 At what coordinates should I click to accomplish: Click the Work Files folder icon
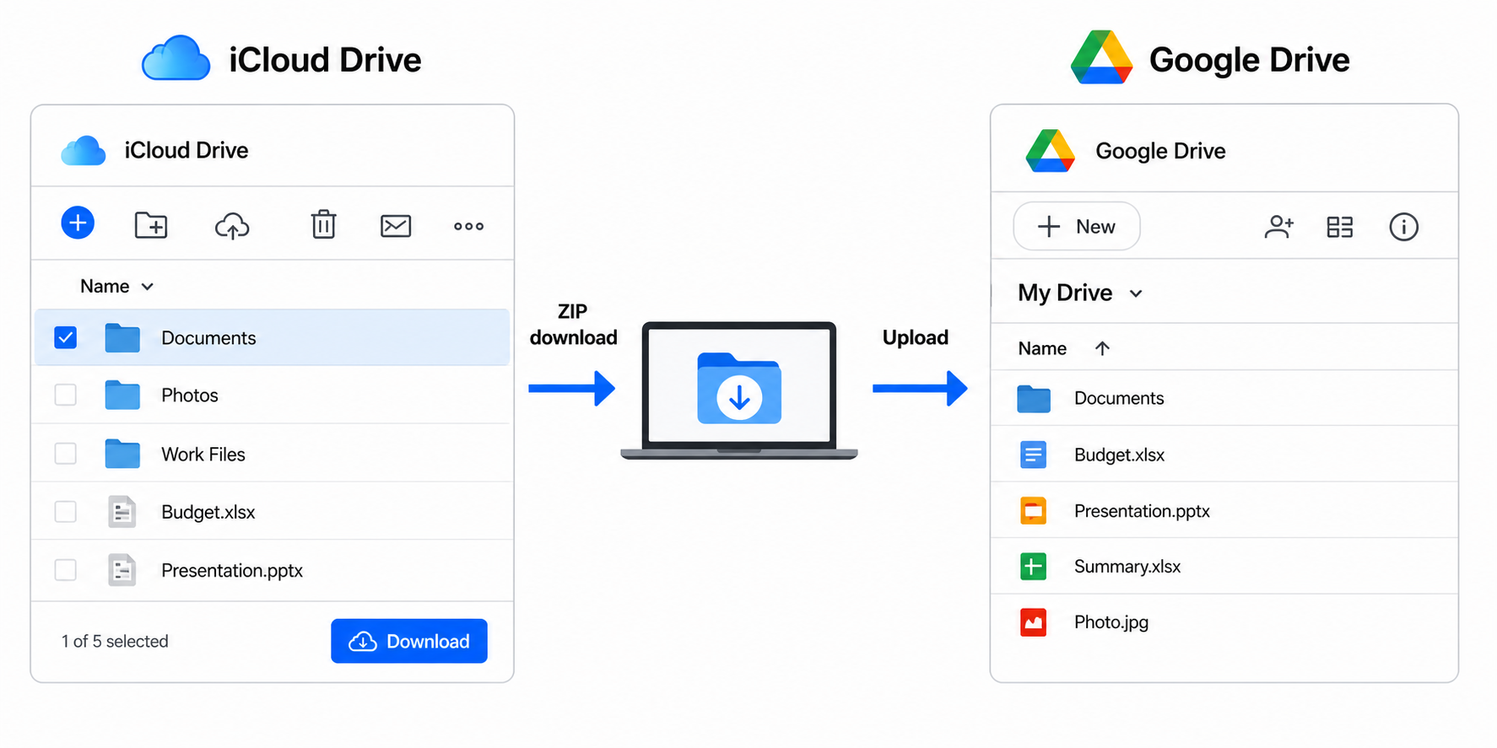[122, 454]
